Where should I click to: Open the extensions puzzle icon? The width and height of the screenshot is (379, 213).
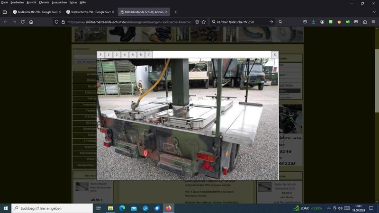tap(365, 22)
